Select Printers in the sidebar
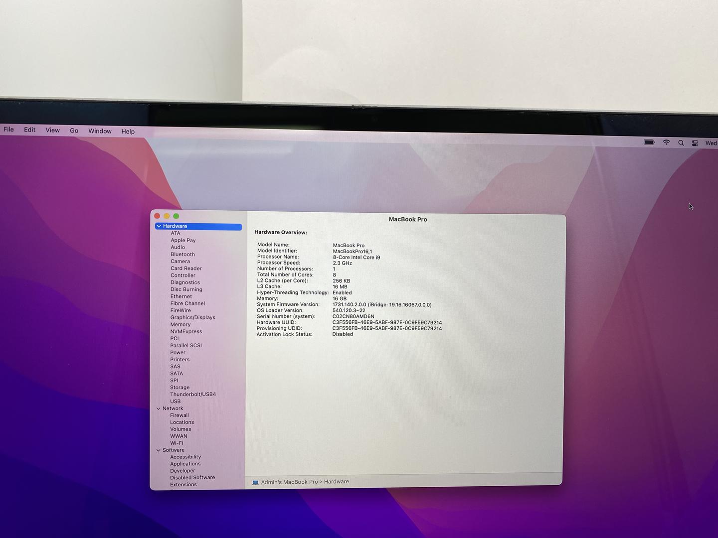The image size is (718, 538). 180,359
